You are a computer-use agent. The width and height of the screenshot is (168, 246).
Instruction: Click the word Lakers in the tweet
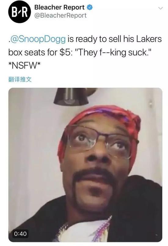149,39
